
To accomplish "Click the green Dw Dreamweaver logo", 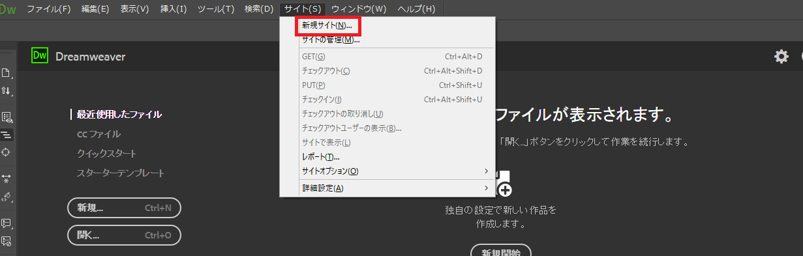I will [x=40, y=56].
